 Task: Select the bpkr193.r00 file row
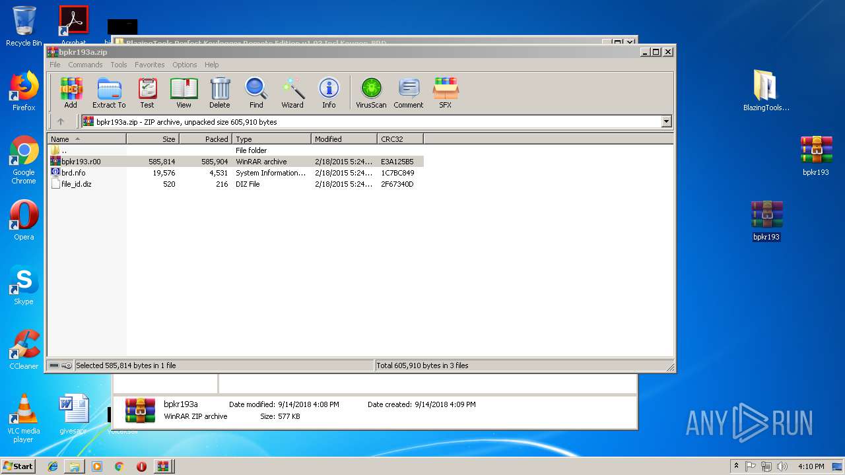(x=236, y=161)
